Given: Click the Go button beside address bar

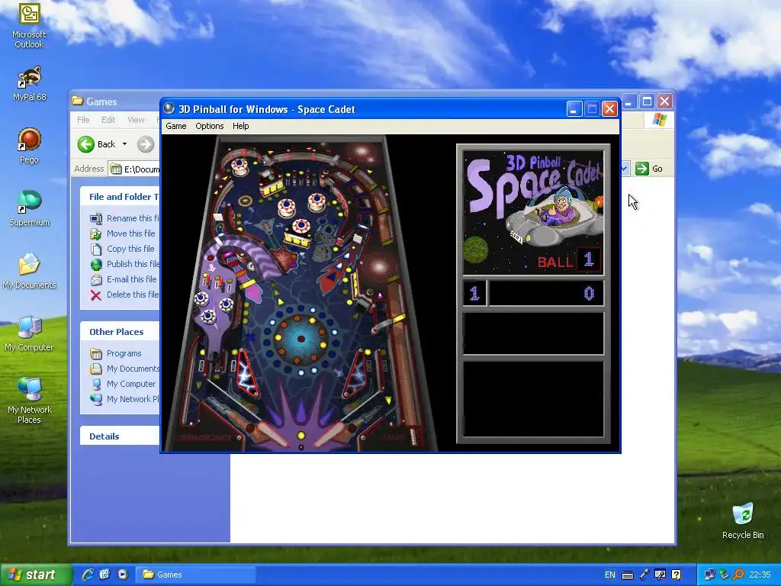Looking at the screenshot, I should pyautogui.click(x=649, y=169).
